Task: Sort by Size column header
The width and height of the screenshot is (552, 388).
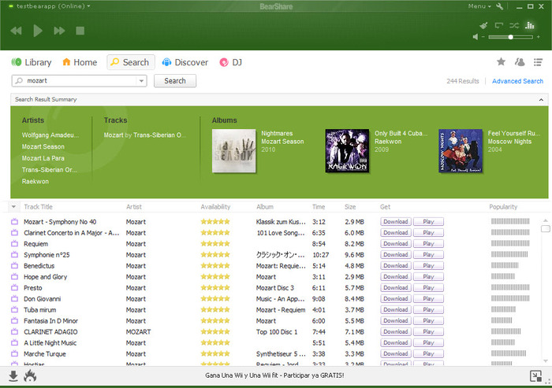Action: pyautogui.click(x=350, y=207)
